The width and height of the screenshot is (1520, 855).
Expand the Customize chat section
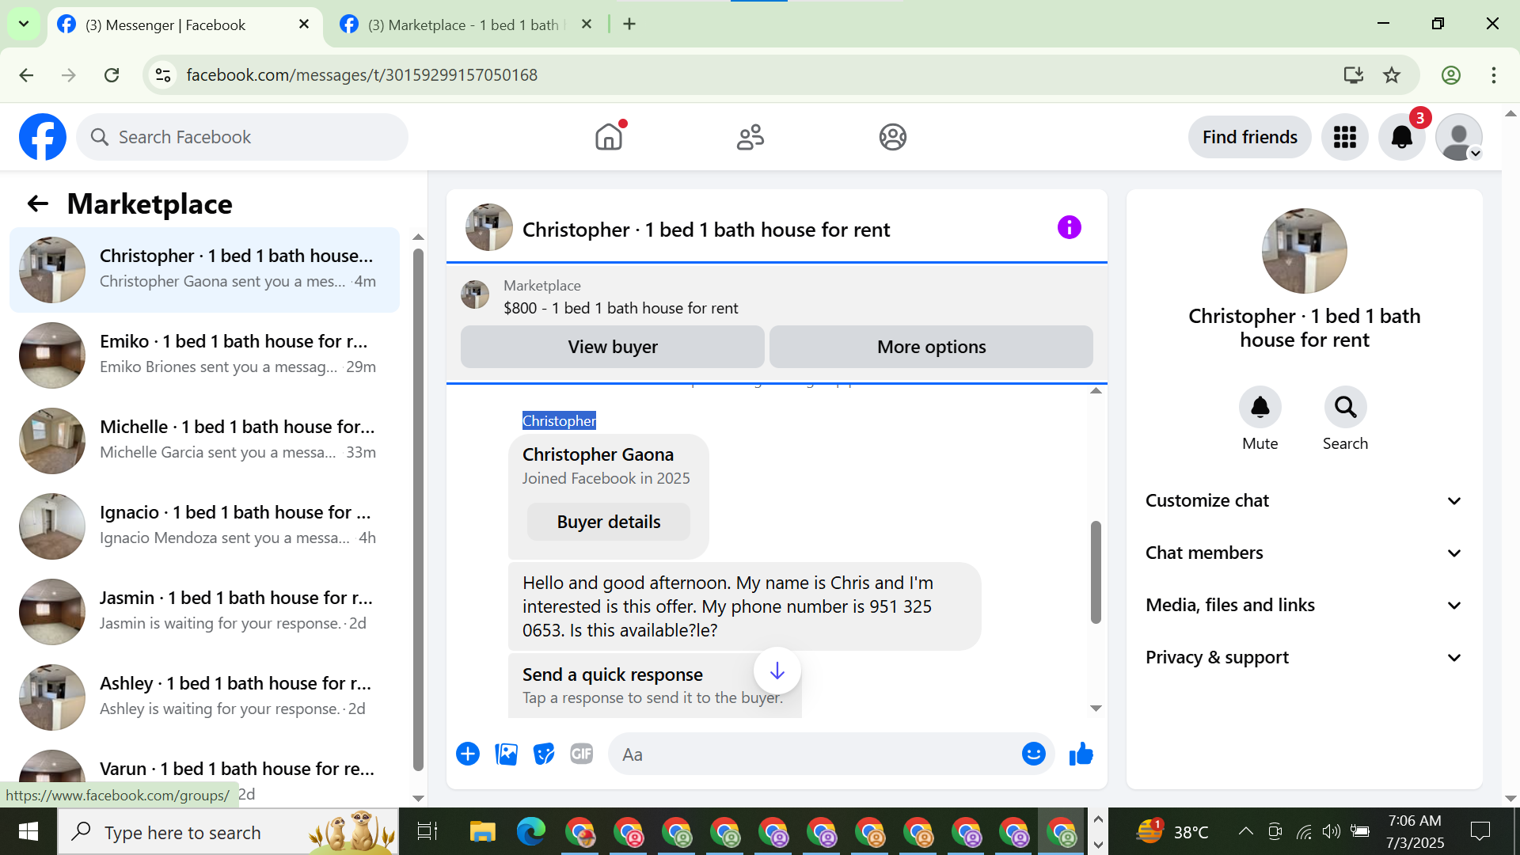(1304, 501)
